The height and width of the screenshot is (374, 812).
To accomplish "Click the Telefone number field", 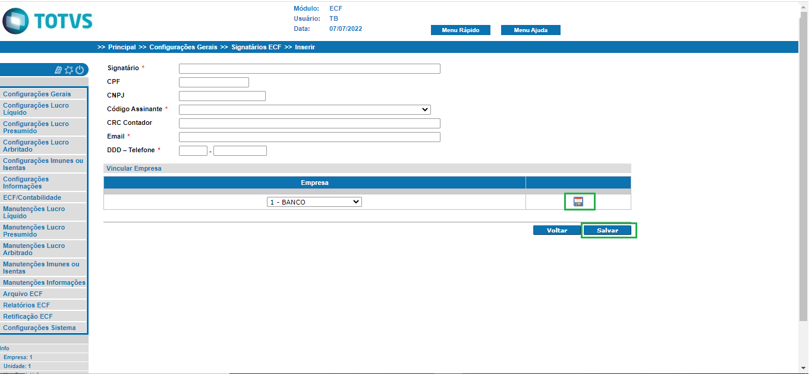I will 240,150.
